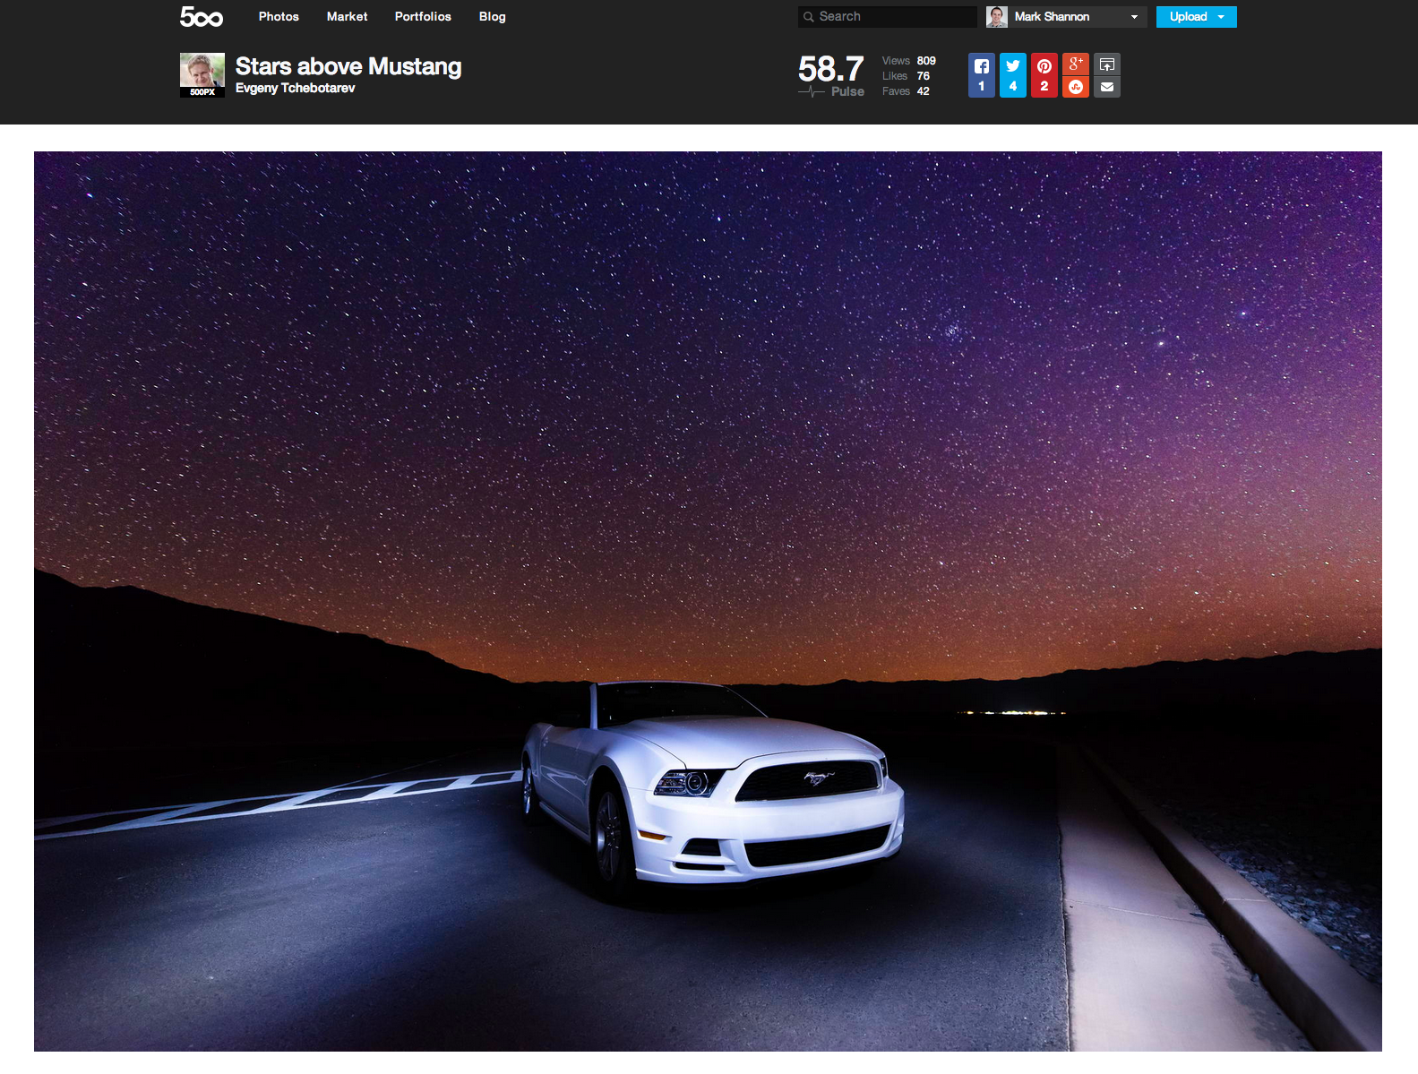This screenshot has height=1074, width=1418.
Task: Go to the Market page
Action: (x=347, y=17)
